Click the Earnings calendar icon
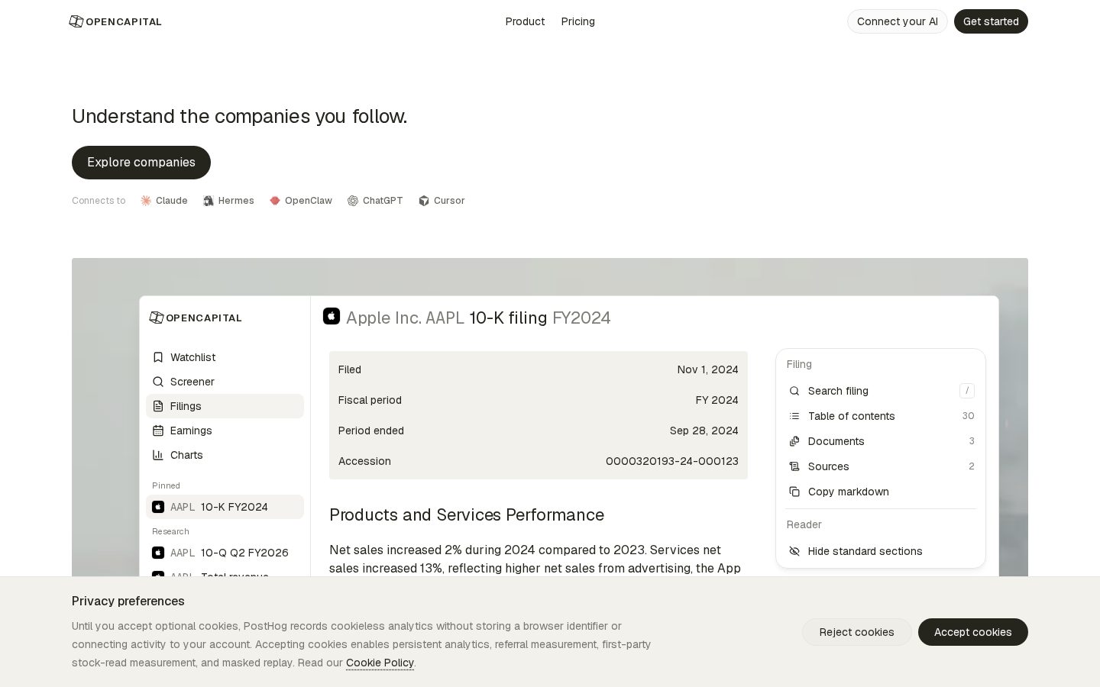This screenshot has height=687, width=1100. tap(158, 431)
